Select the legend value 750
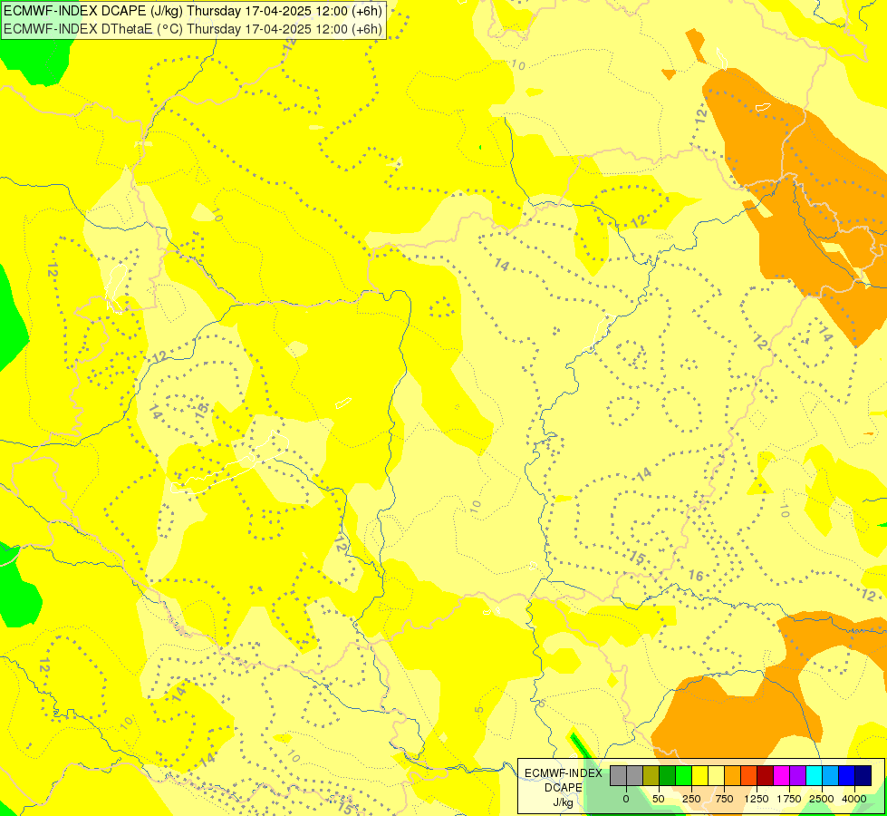Viewport: 887px width, 816px height. point(724,799)
